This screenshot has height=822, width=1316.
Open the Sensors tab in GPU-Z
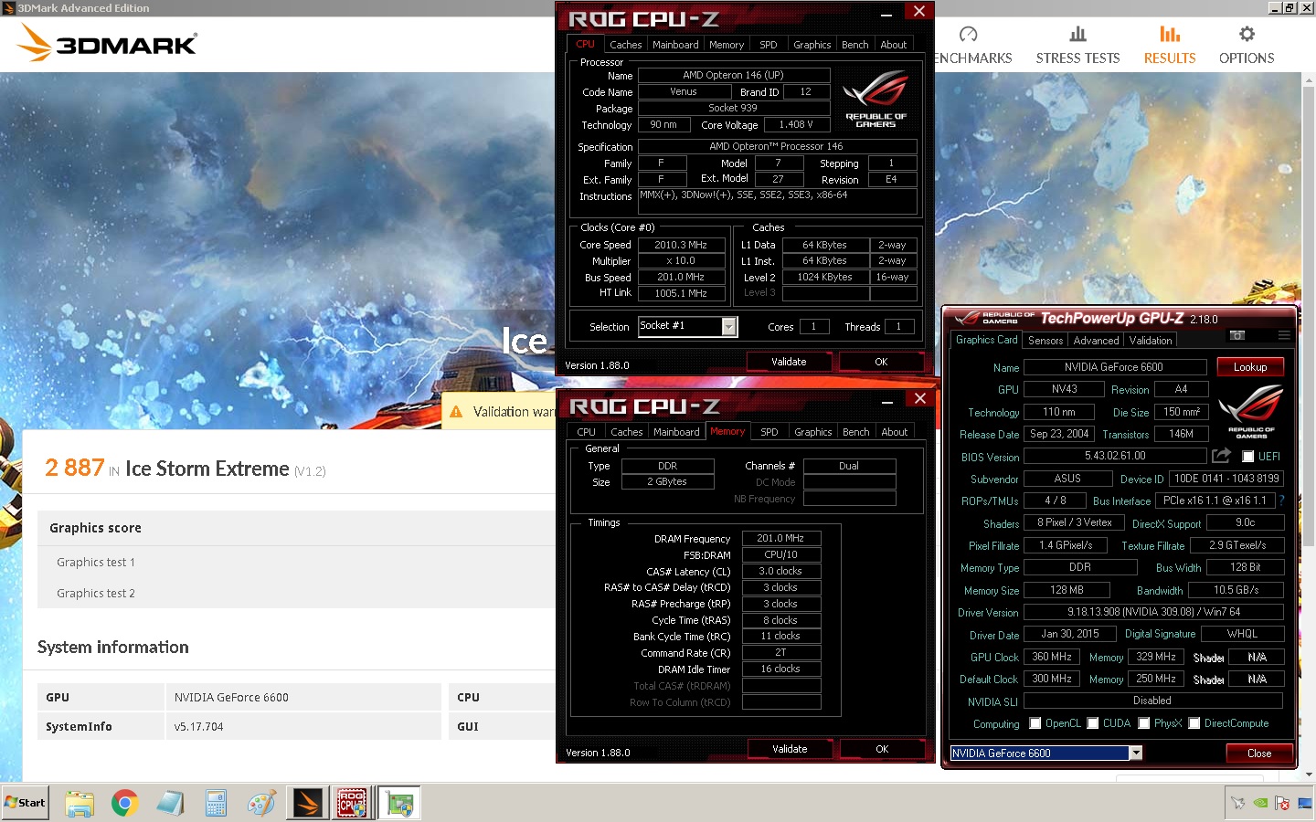[1045, 341]
